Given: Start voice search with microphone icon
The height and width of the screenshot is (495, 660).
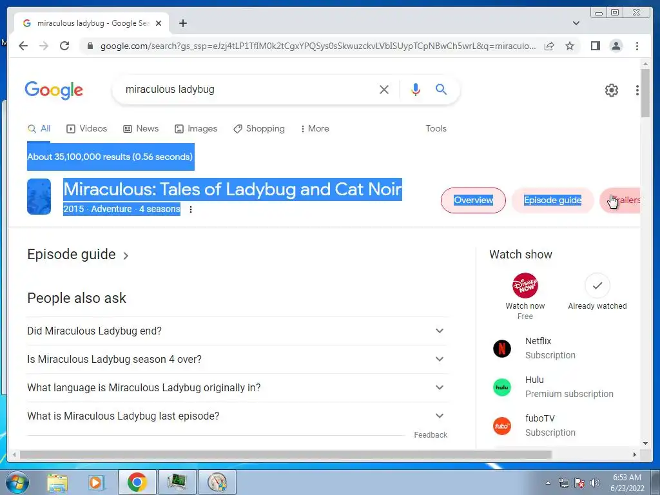Looking at the screenshot, I should [416, 89].
